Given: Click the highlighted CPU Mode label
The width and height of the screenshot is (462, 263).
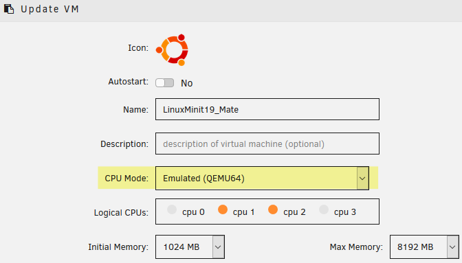Looking at the screenshot, I should (x=126, y=179).
